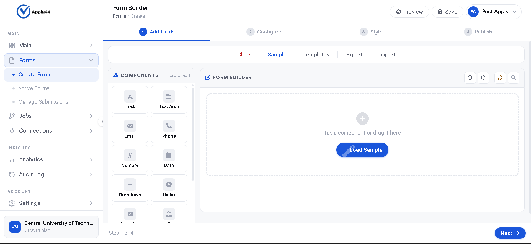Go to Configure step
The width and height of the screenshot is (531, 244).
[x=264, y=32]
